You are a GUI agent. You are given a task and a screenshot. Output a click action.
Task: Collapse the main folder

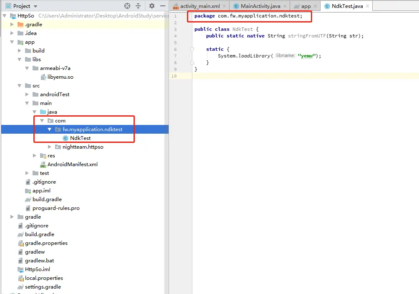tap(27, 103)
